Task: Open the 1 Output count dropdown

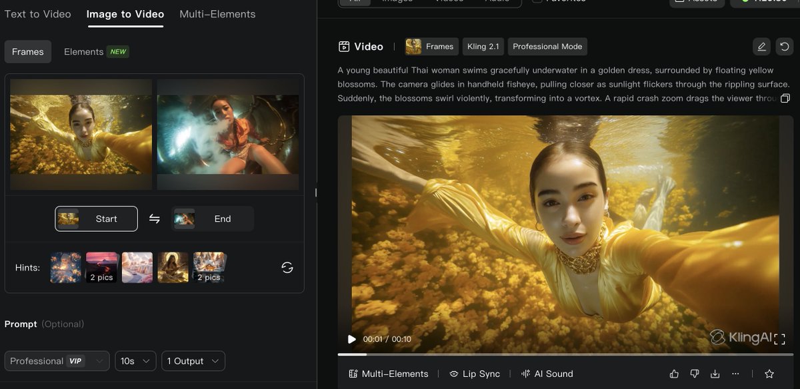Action: [193, 361]
